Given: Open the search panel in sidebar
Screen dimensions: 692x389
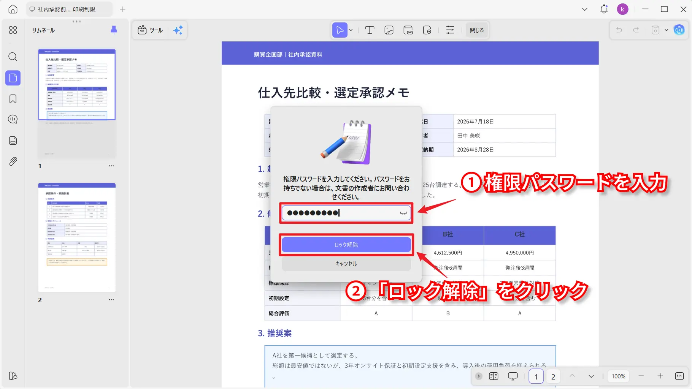Looking at the screenshot, I should (13, 57).
